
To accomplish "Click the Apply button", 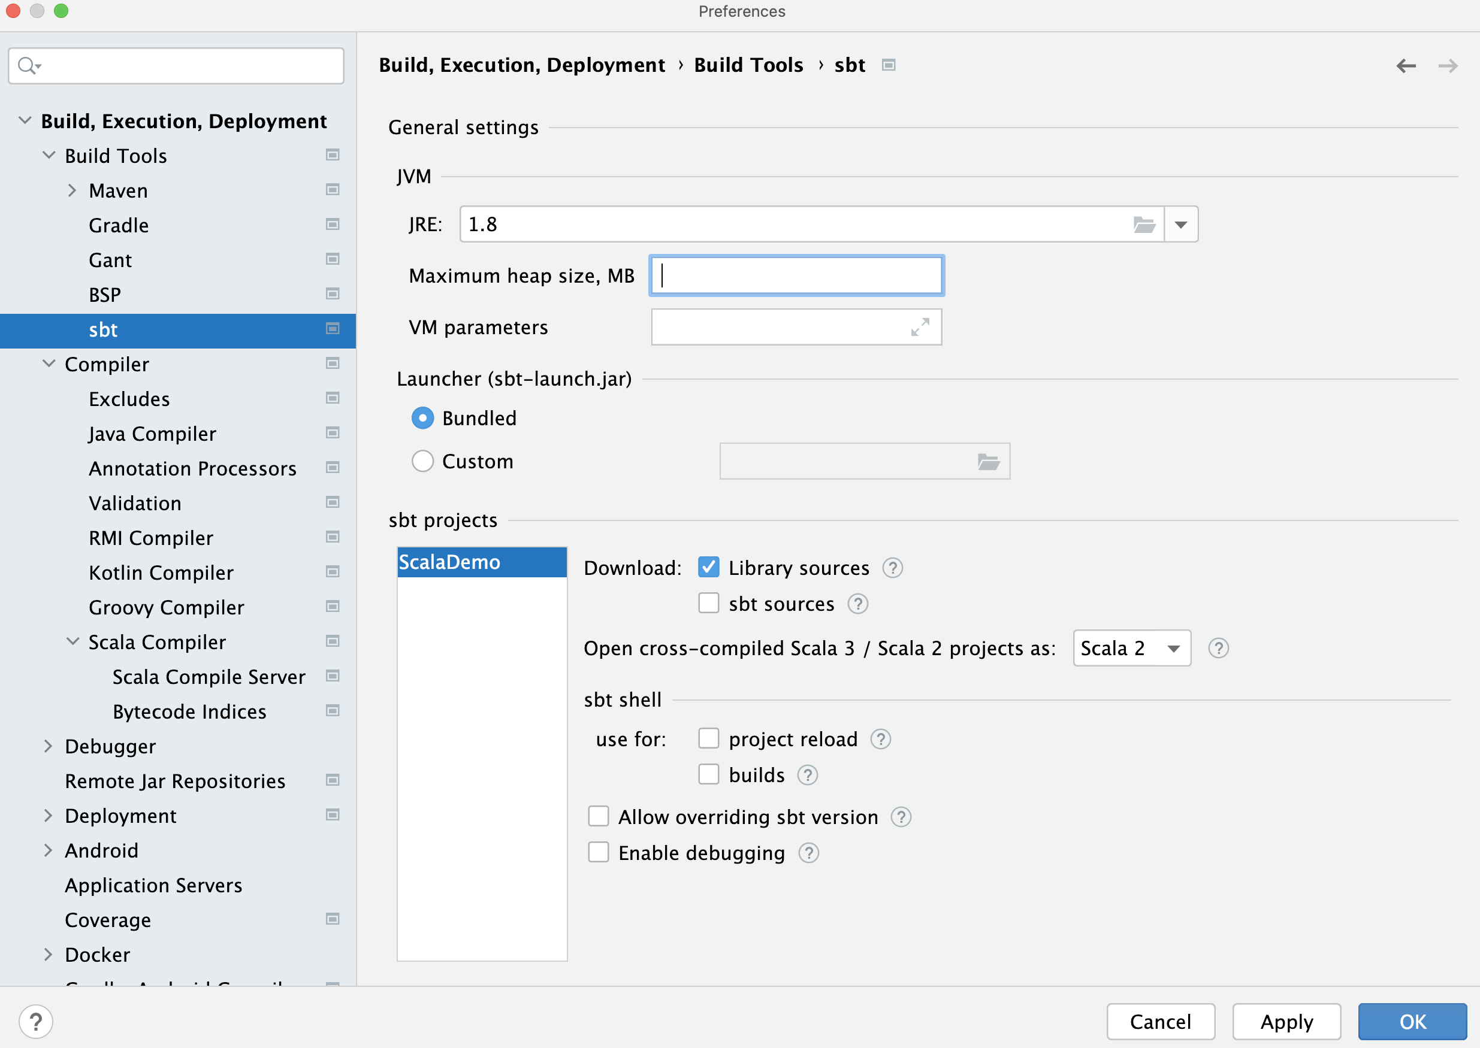I will [x=1286, y=1022].
